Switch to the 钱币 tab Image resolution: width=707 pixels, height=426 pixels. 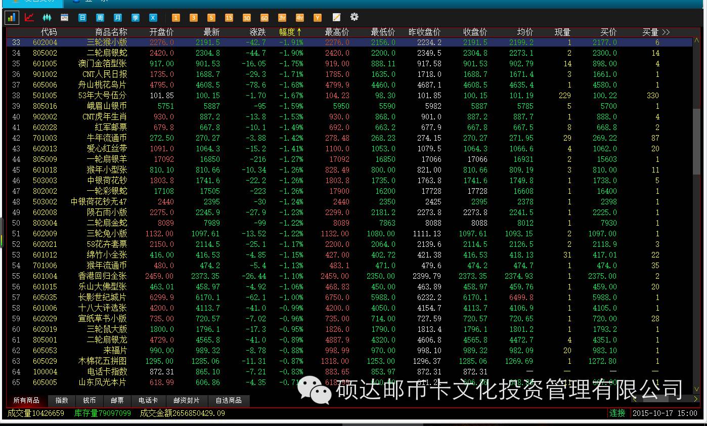[90, 400]
